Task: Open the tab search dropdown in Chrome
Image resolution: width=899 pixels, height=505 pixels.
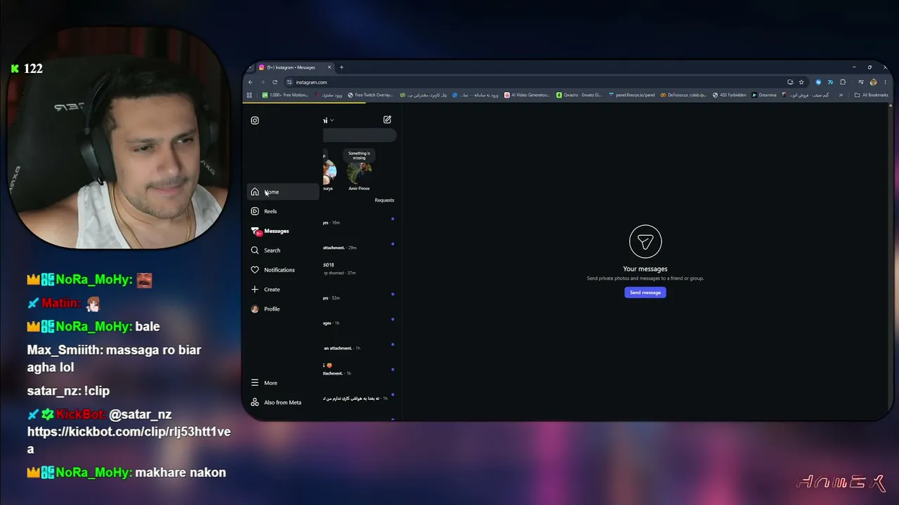Action: (x=250, y=67)
